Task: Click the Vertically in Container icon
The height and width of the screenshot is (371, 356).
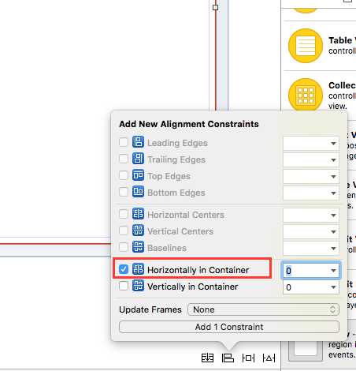Action: pyautogui.click(x=138, y=286)
